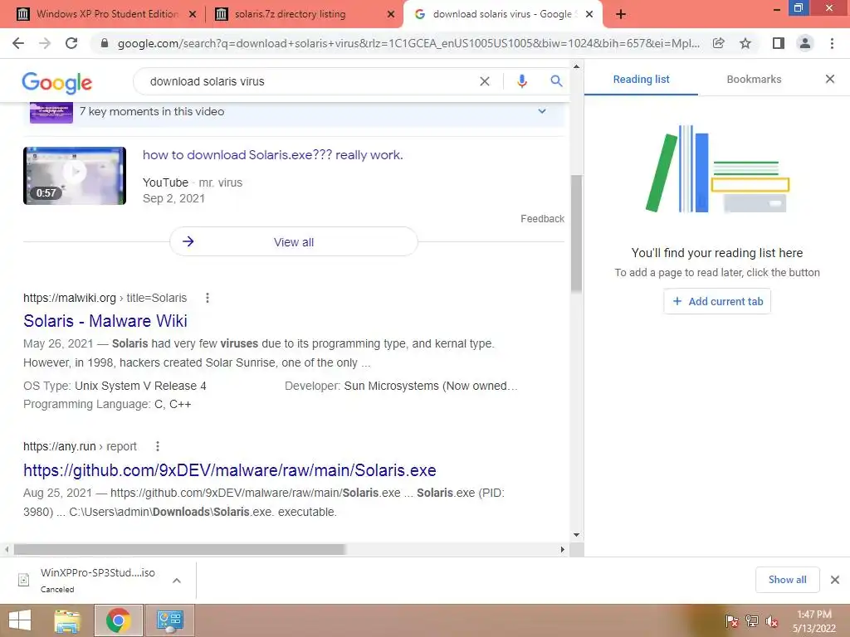850x637 pixels.
Task: Clear the search box with the X
Action: tap(485, 81)
